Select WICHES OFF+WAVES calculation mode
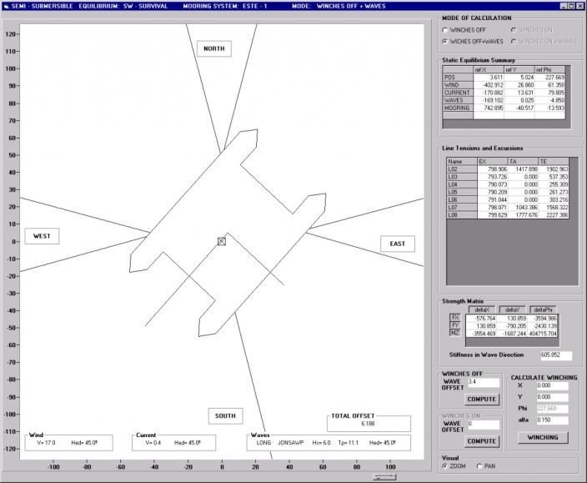 (444, 42)
